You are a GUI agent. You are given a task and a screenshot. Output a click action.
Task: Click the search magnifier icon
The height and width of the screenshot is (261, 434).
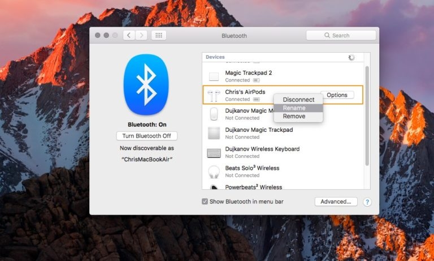[x=327, y=36]
